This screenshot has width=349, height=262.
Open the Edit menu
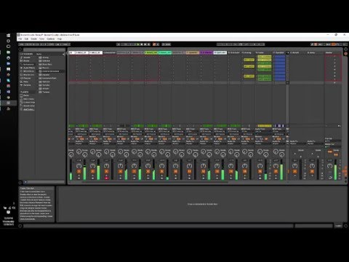pyautogui.click(x=26, y=39)
